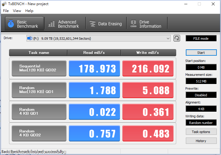Open the Alignment 4 KB selector
Image resolution: width=221 pixels, height=155 pixels.
coord(201,109)
